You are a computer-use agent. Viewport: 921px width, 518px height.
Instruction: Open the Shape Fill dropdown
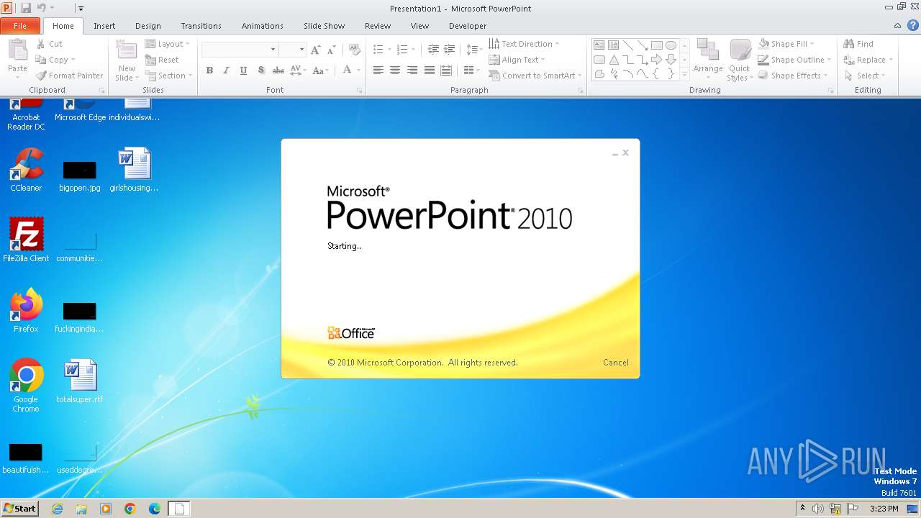click(786, 44)
